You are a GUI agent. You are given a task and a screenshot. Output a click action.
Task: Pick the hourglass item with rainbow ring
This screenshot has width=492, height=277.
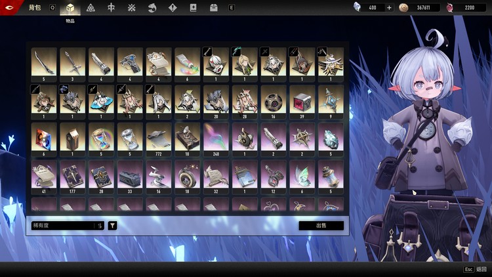pos(100,137)
